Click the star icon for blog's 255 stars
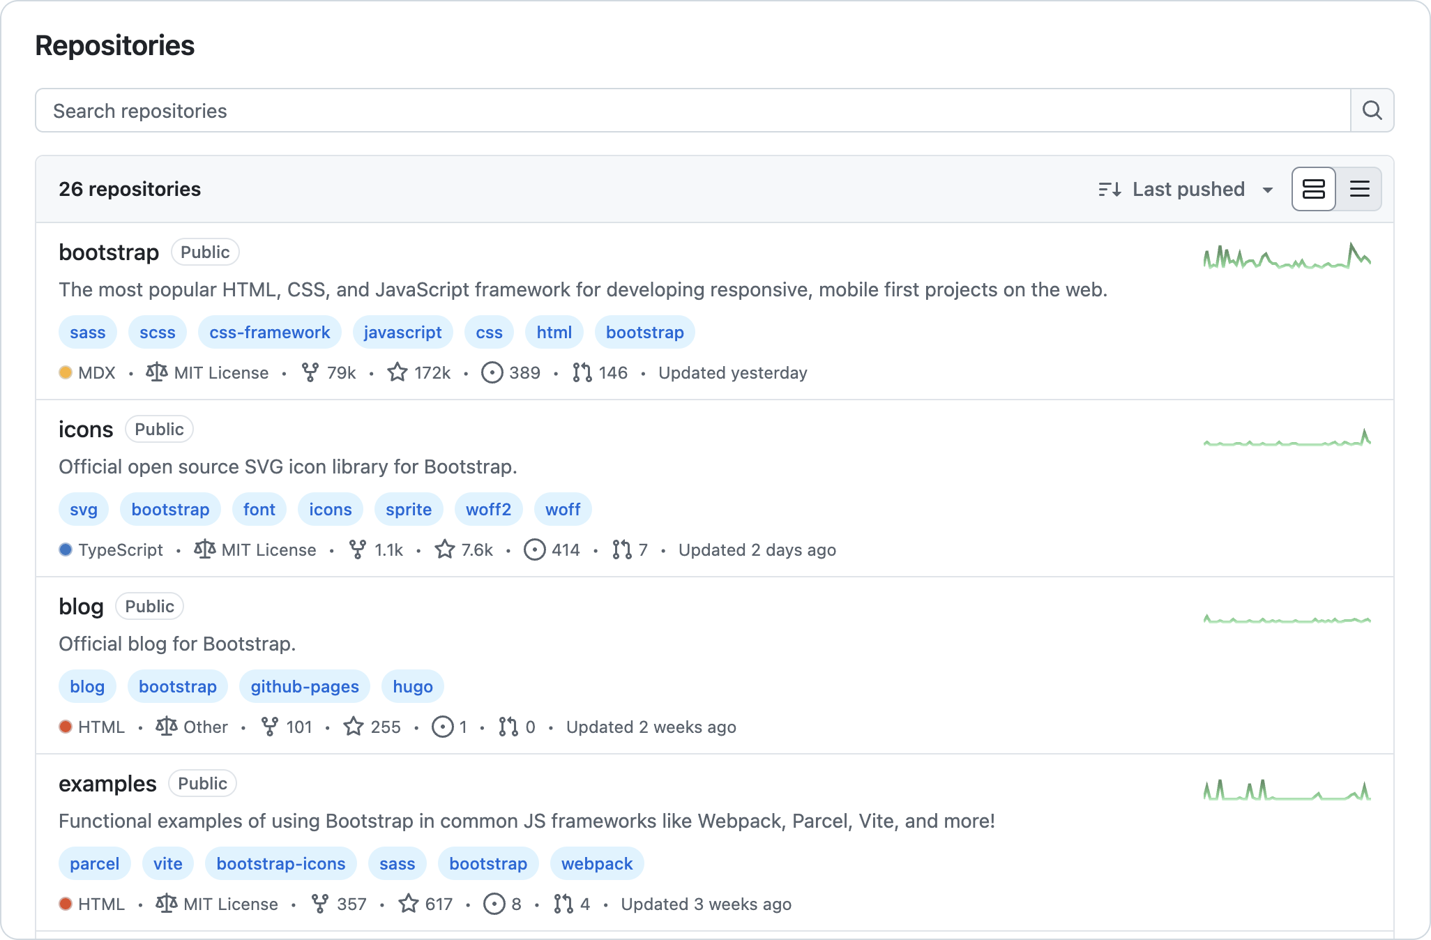This screenshot has height=940, width=1431. [x=354, y=727]
